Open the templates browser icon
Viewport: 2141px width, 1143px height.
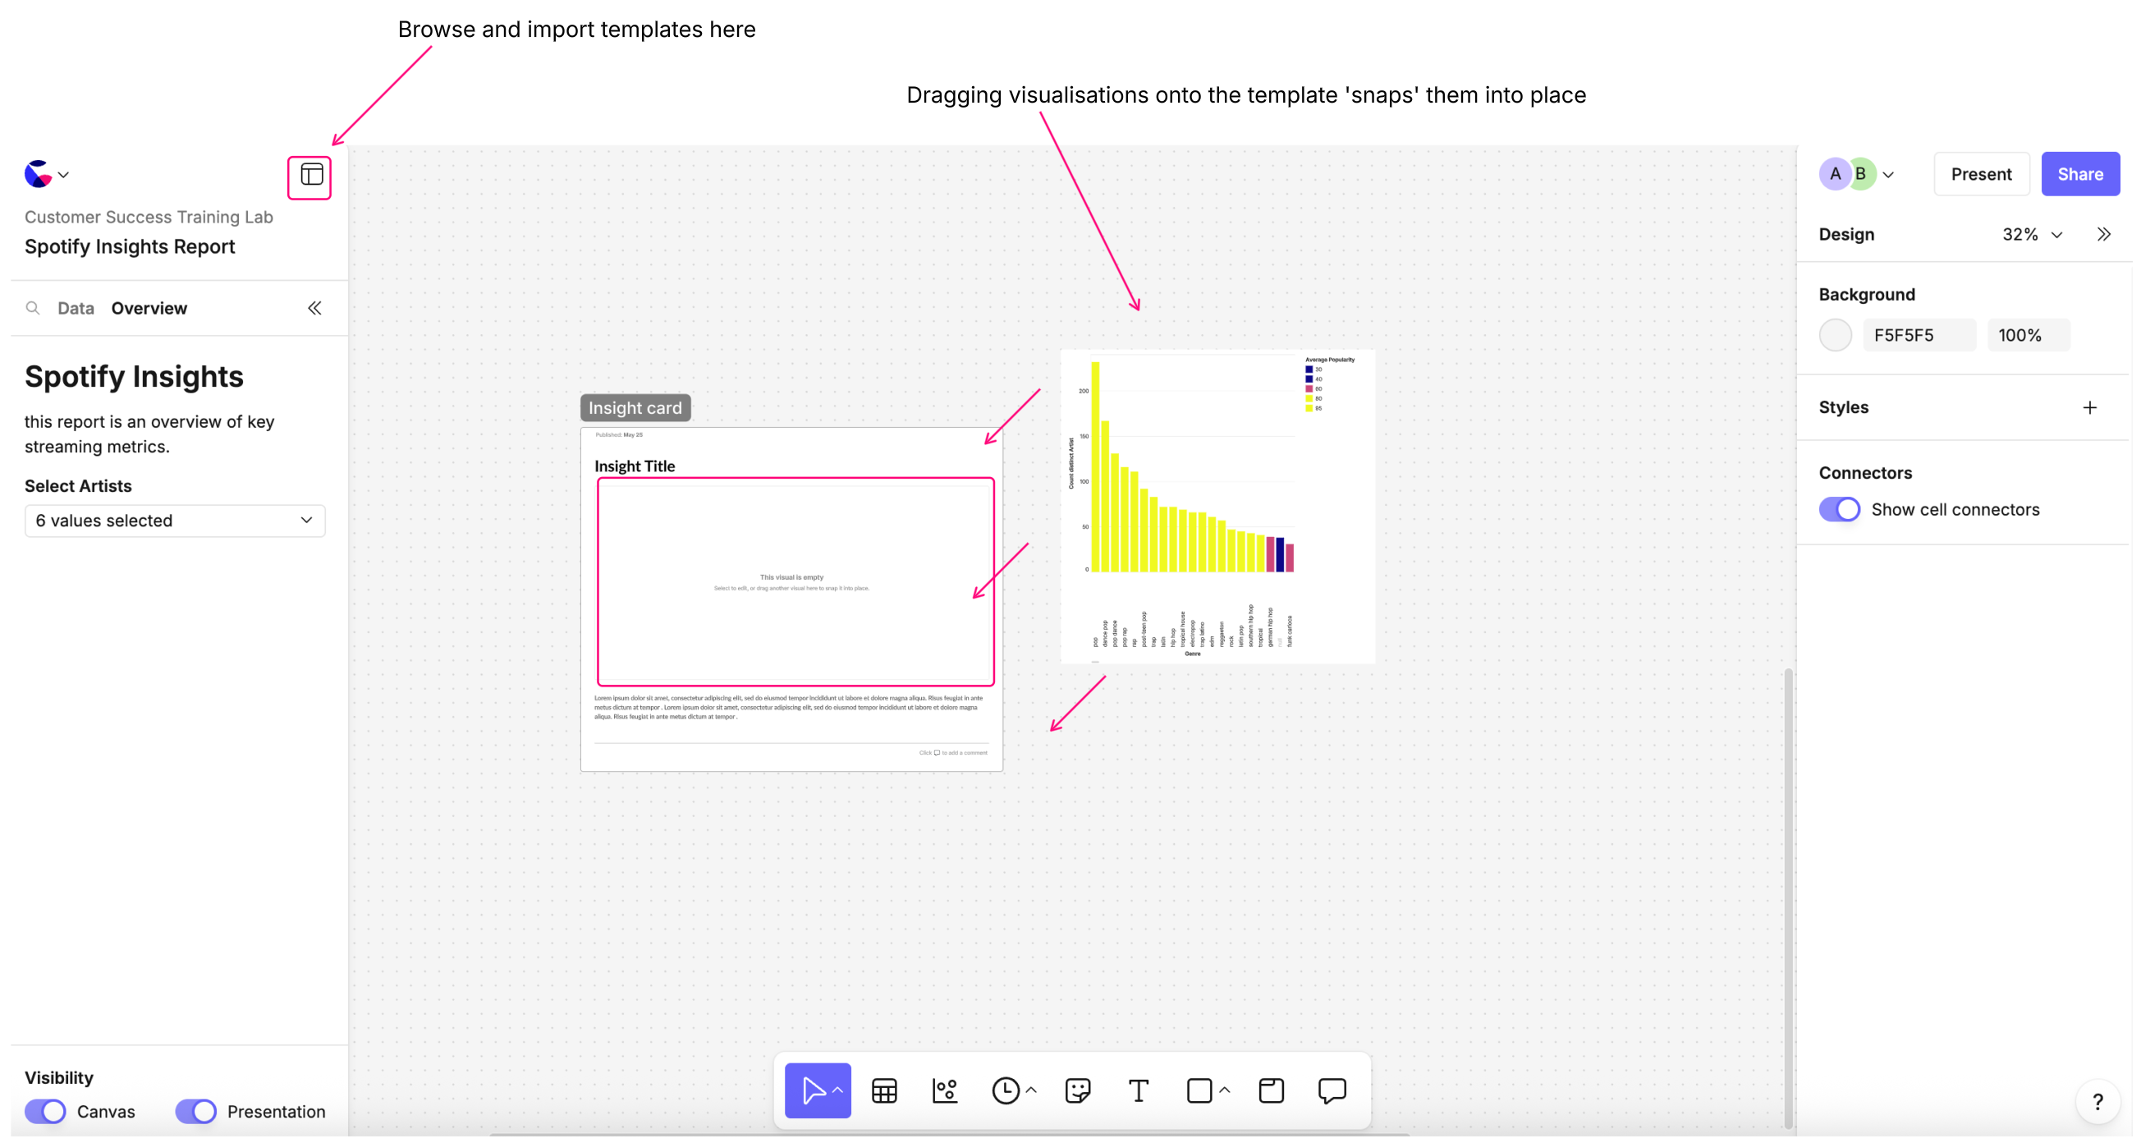coord(310,176)
